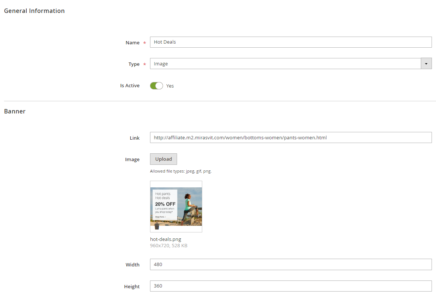Viewport: 436px width, 296px height.
Task: Click the Yes label beside the toggle
Action: tap(170, 86)
